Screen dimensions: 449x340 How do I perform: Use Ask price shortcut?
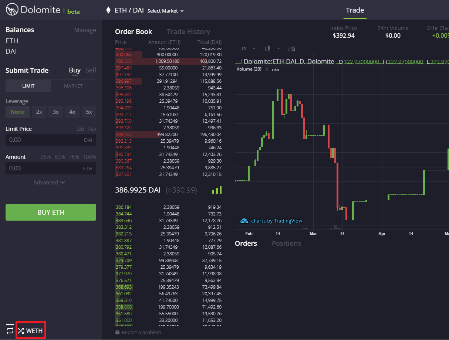pos(92,129)
